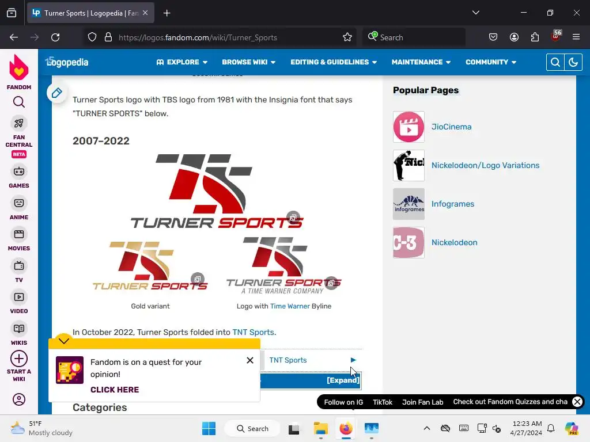
Task: Close the Follow on IG bottom bar
Action: [577, 402]
